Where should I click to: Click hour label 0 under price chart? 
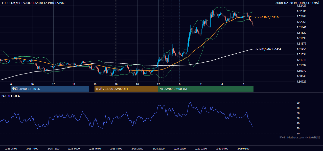click(180, 84)
